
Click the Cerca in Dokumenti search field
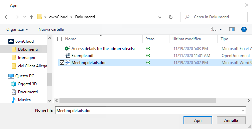(214, 17)
